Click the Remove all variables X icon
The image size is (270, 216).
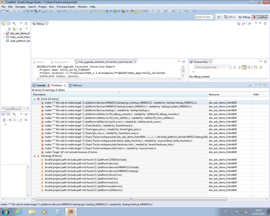pyautogui.click(x=26, y=120)
